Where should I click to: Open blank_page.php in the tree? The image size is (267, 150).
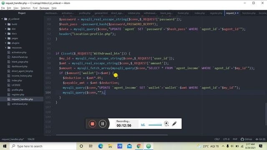click(x=20, y=62)
